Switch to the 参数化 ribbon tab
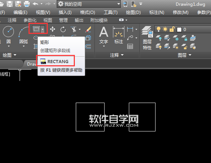This screenshot has height=163, width=211. tap(30, 20)
